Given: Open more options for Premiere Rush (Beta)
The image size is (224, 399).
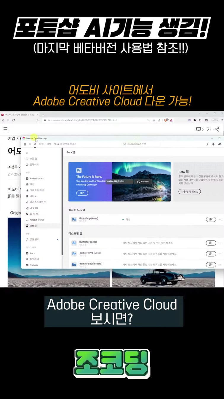Looking at the screenshot, I should tap(220, 265).
